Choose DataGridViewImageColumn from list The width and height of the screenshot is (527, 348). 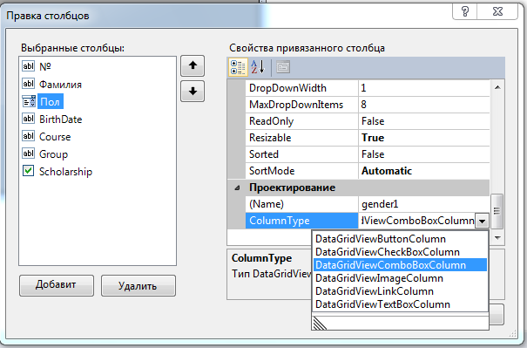400,278
